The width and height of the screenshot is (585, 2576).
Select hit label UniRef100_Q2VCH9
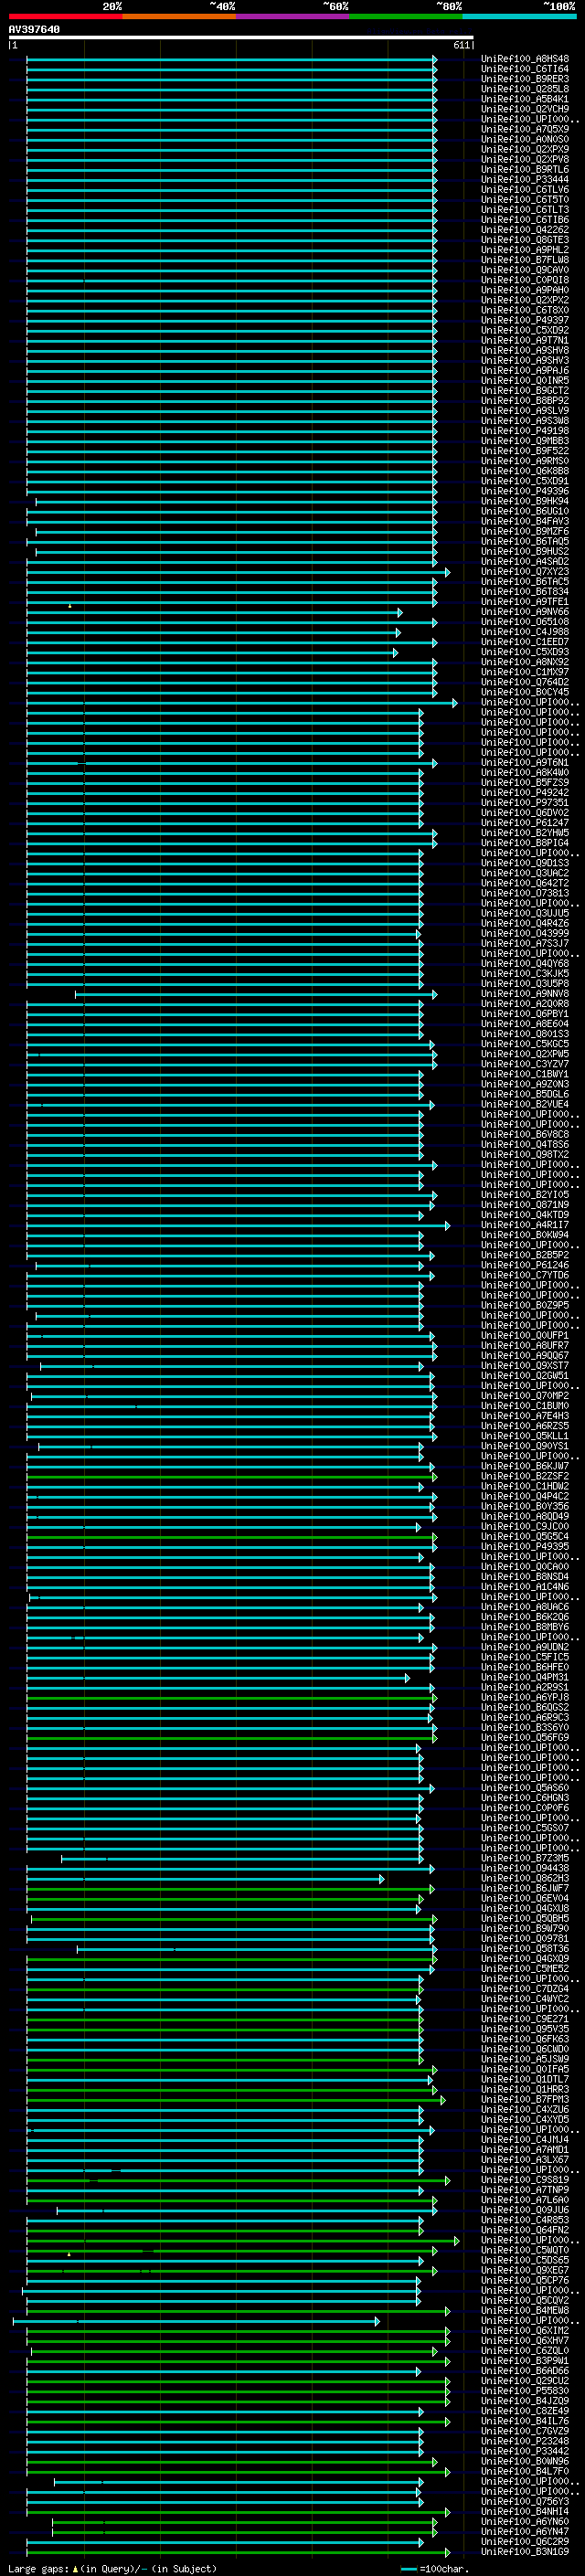(x=525, y=109)
